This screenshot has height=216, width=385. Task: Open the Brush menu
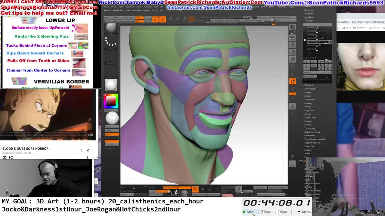click(114, 7)
